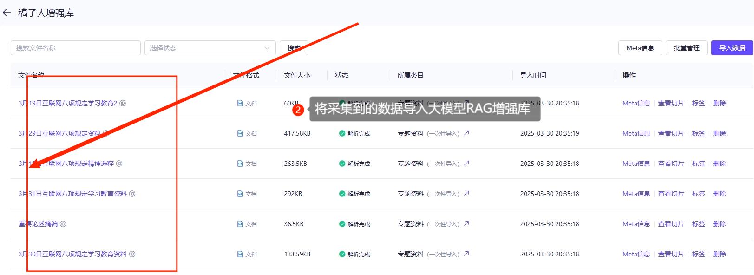View 查看切片 for 3月30日互联网八项规定学习教育资料
The image size is (754, 275).
671,254
